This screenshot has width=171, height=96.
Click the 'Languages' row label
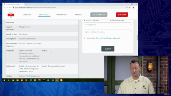pos(10,51)
